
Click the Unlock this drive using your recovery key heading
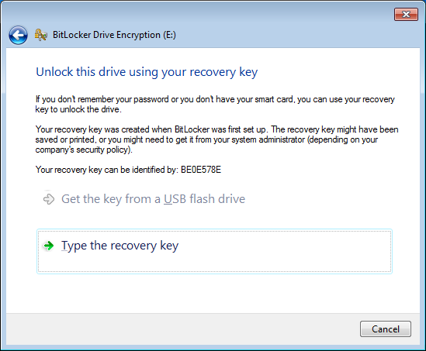[147, 72]
